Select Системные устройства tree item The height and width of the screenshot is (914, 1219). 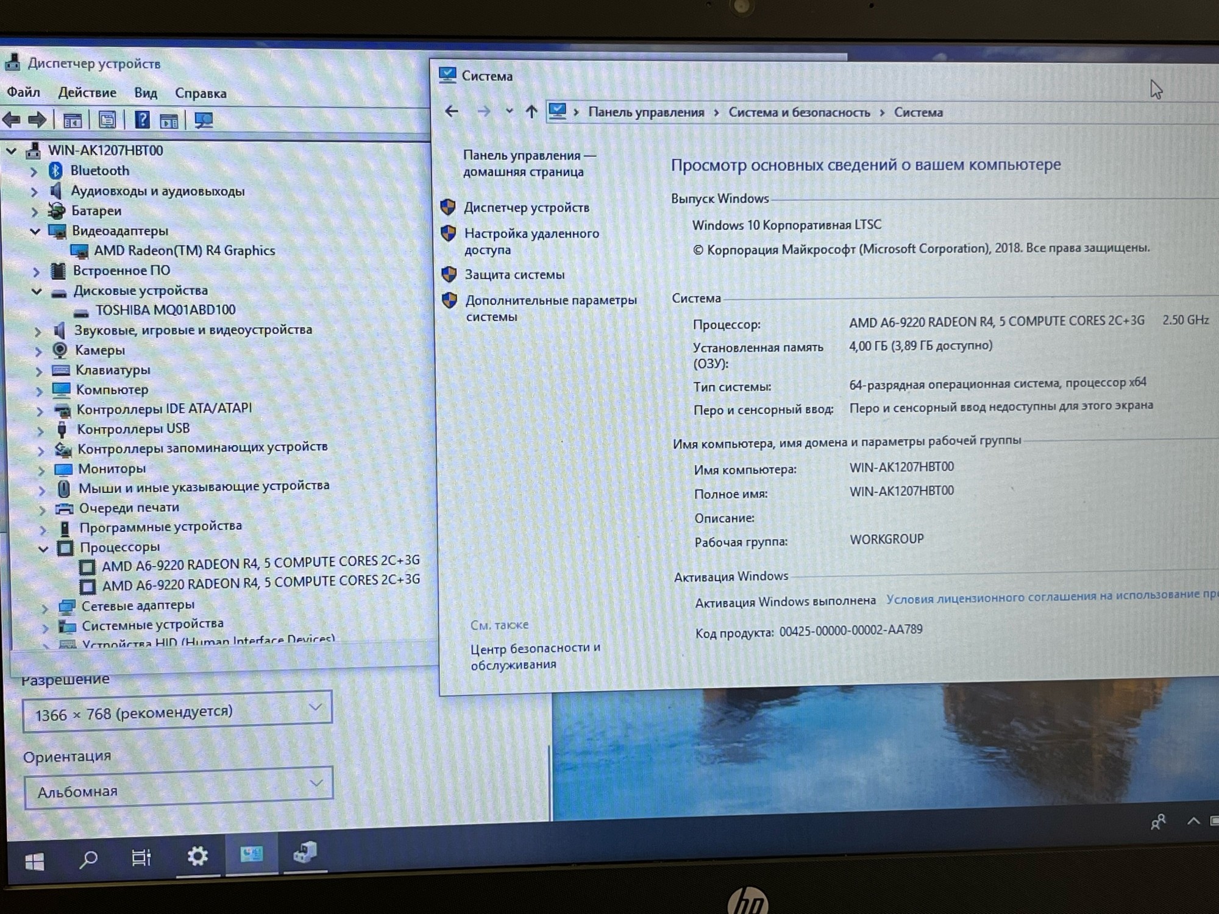tap(152, 625)
